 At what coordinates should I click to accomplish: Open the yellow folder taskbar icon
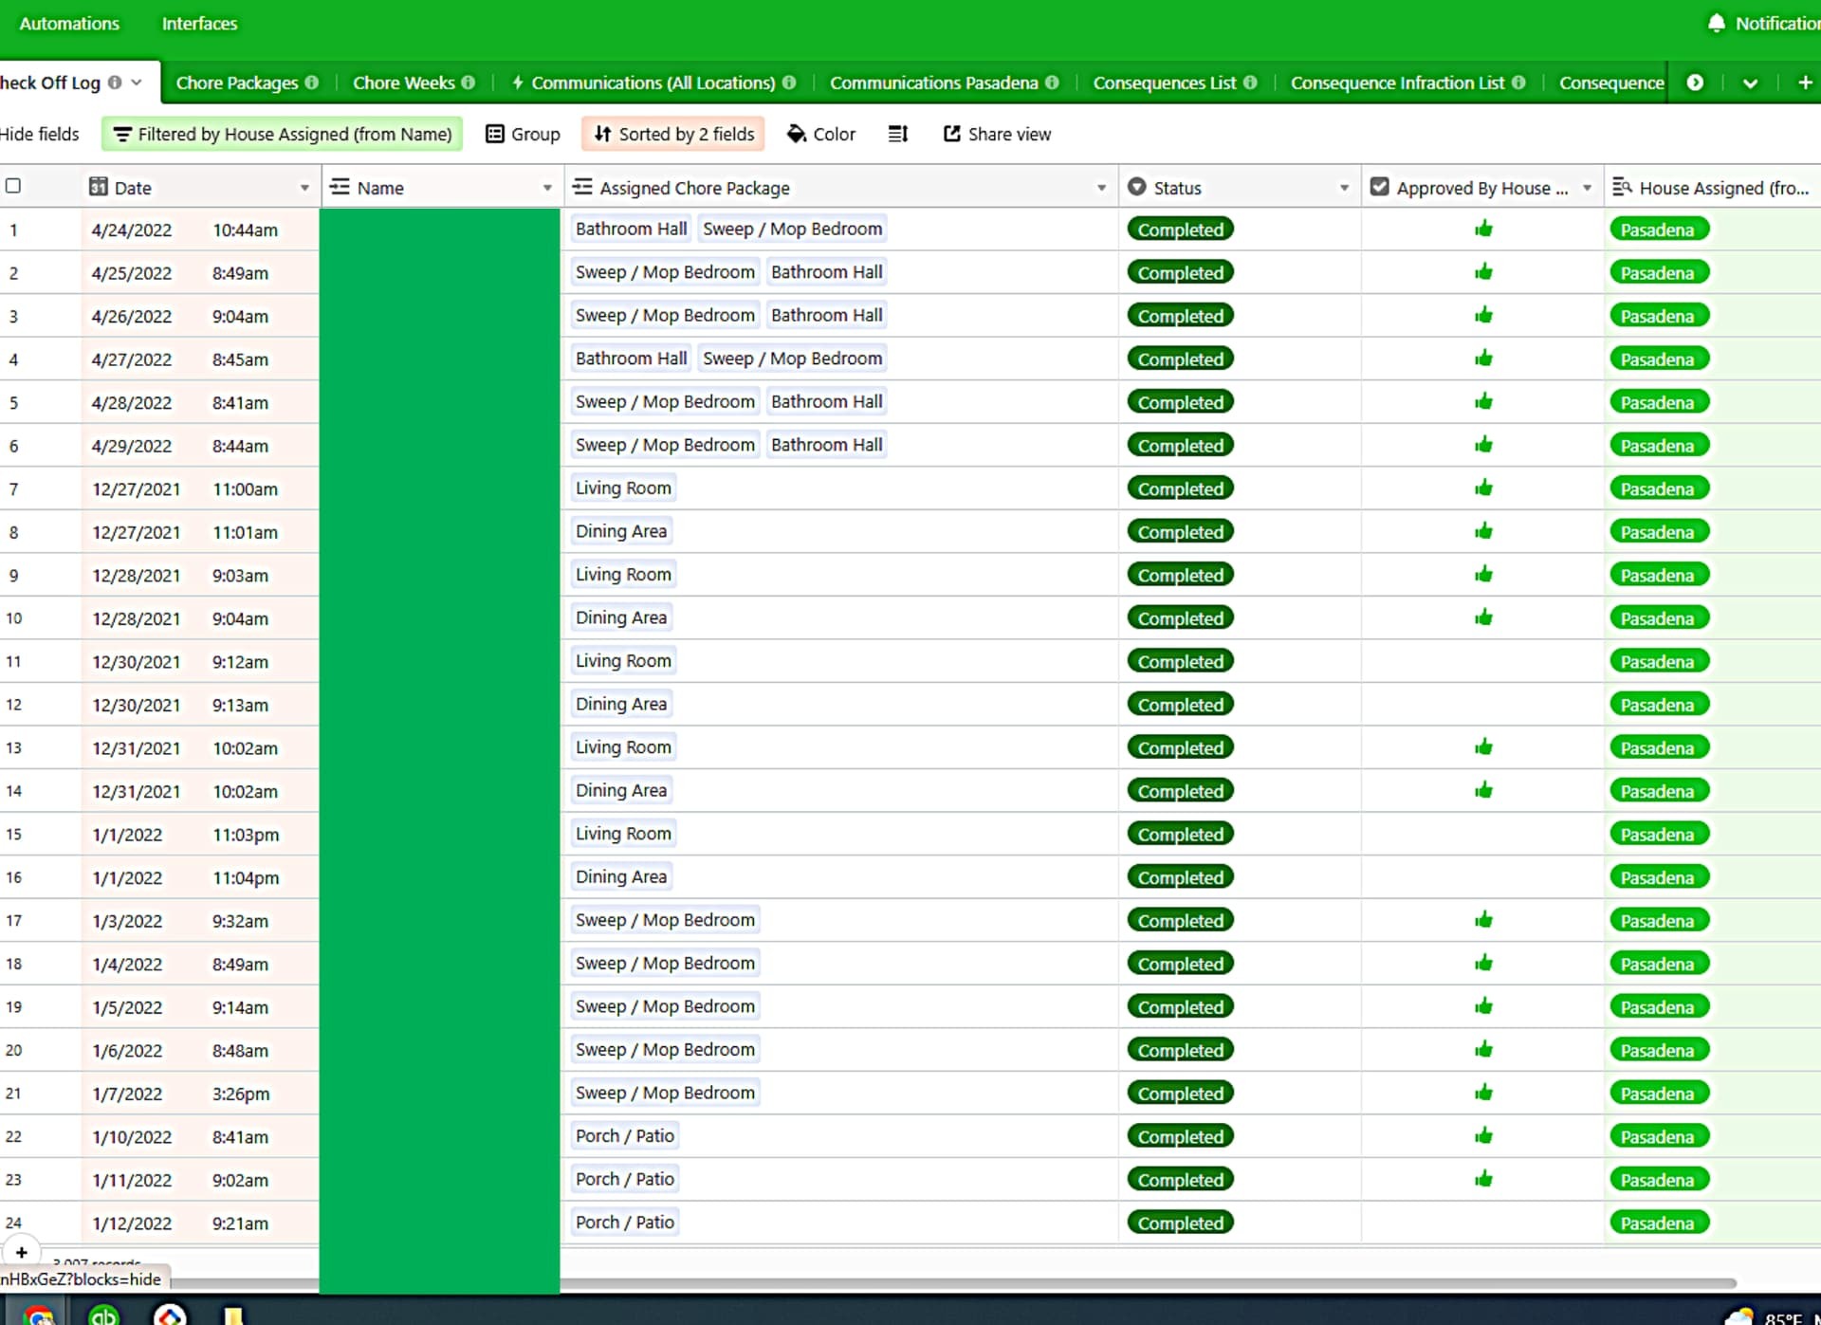[233, 1316]
